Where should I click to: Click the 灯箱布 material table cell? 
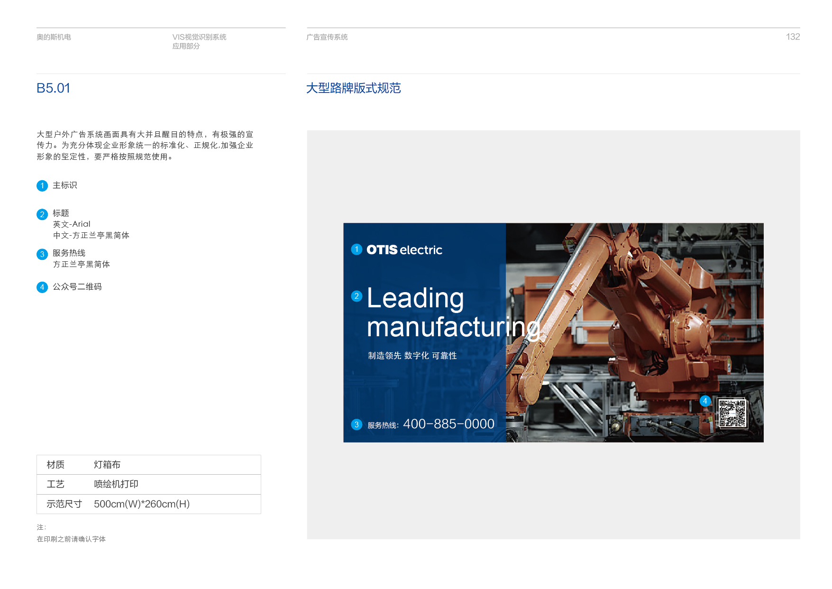point(107,465)
